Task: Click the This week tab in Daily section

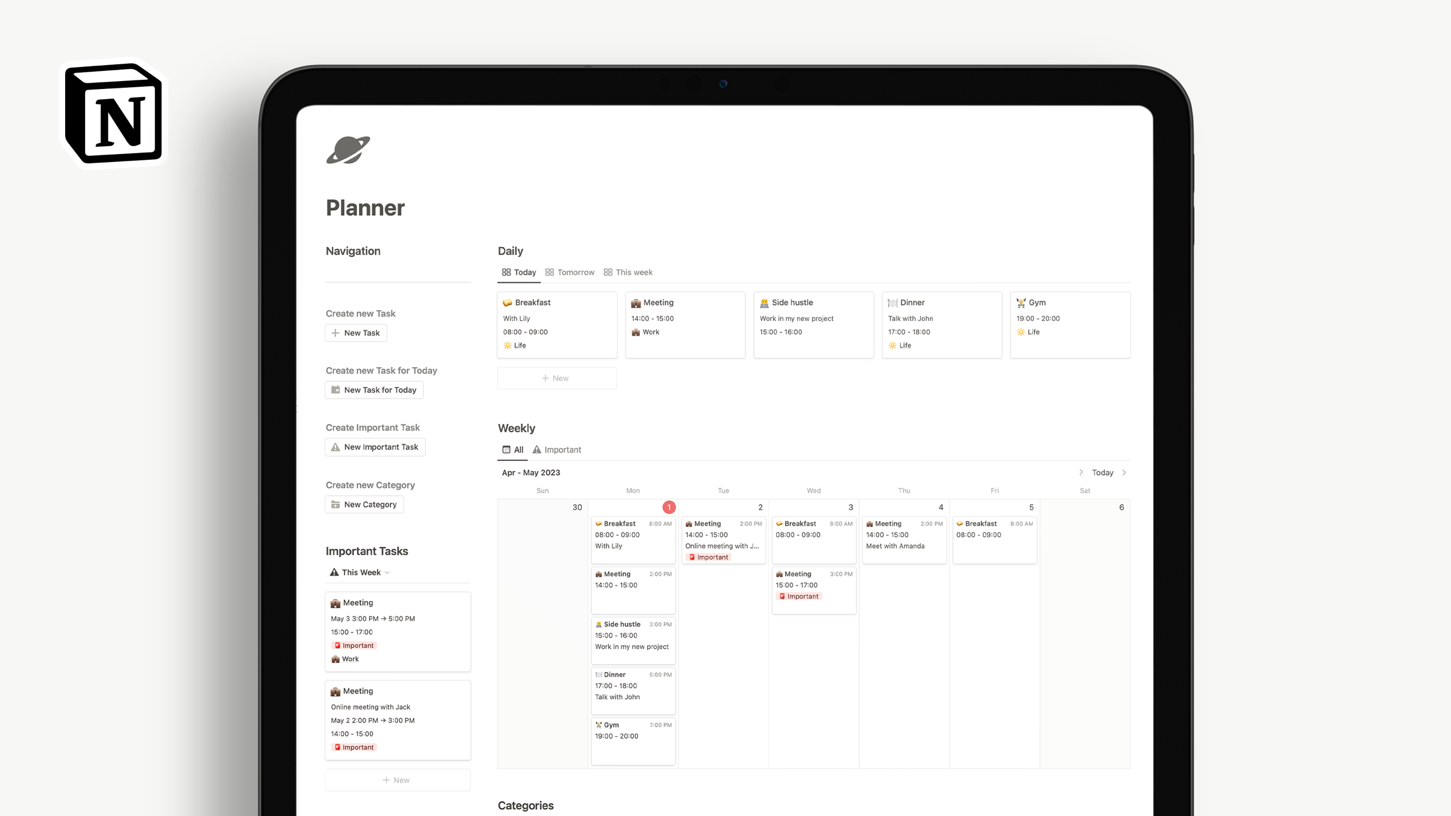Action: coord(633,272)
